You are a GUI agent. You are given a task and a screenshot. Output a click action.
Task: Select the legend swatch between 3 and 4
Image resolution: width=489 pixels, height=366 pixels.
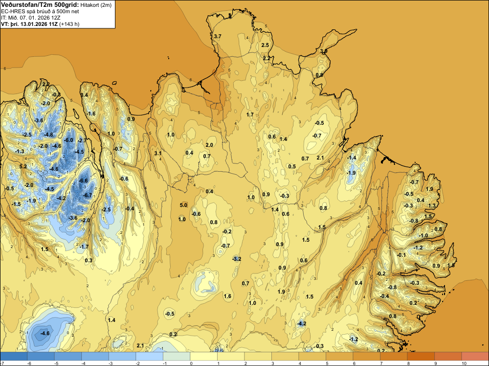coord(285,356)
